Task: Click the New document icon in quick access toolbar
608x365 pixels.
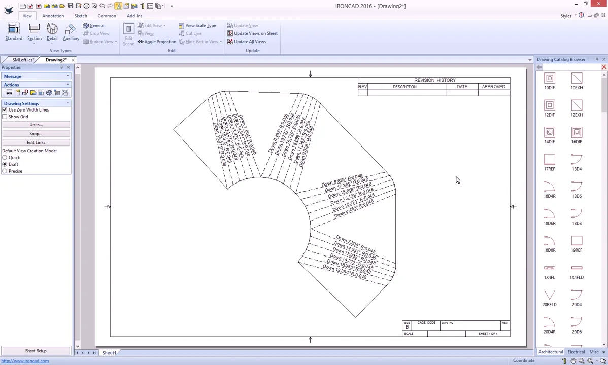Action: (22, 6)
